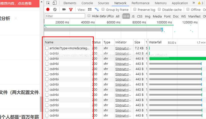This screenshot has height=119, width=206.
Task: Activate the inspect element picker icon
Action: point(48,3)
